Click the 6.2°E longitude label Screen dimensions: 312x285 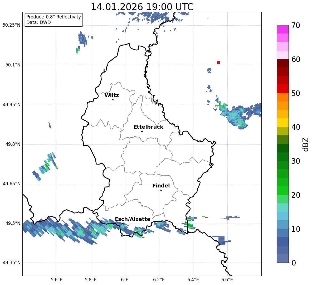(159, 280)
